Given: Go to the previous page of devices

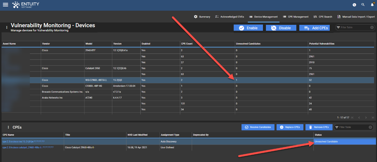Looking at the screenshot, I should pyautogui.click(x=359, y=118).
